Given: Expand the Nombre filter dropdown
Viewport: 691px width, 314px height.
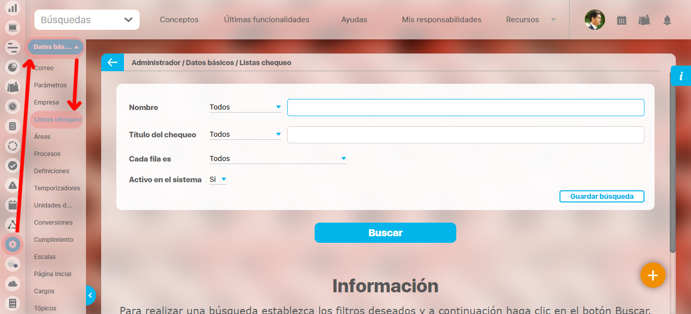Looking at the screenshot, I should click(245, 107).
